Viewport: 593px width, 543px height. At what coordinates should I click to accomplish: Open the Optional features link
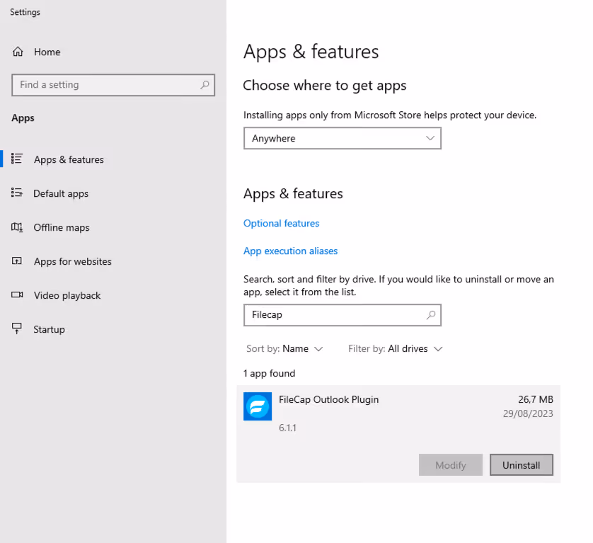[282, 223]
